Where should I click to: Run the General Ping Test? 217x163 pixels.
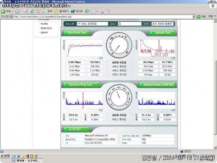coord(81,85)
